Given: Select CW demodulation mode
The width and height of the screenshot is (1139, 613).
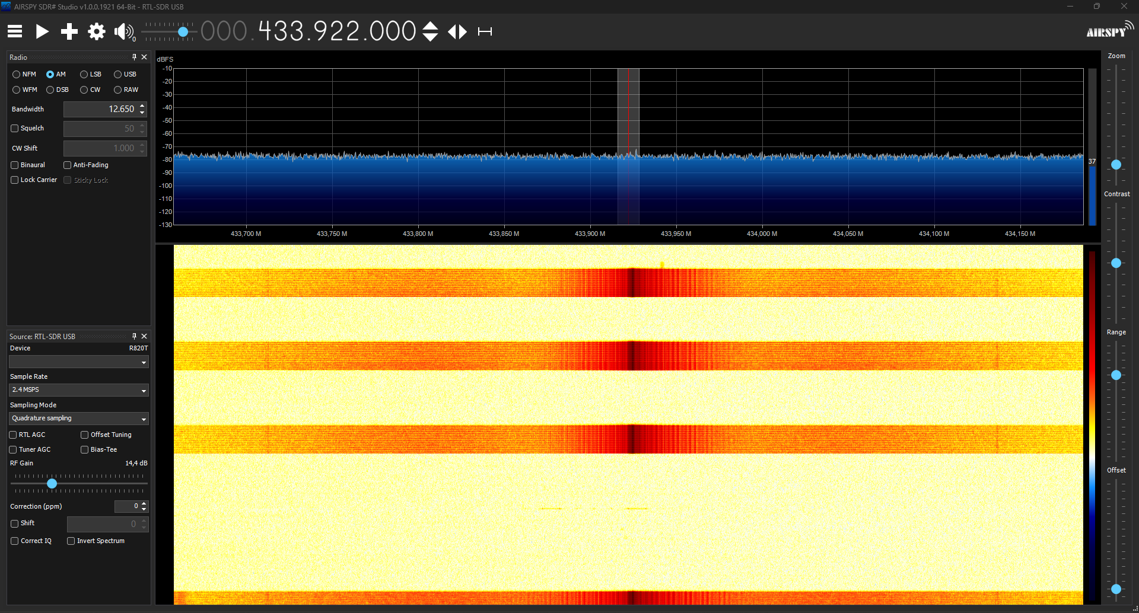Looking at the screenshot, I should click(x=90, y=90).
